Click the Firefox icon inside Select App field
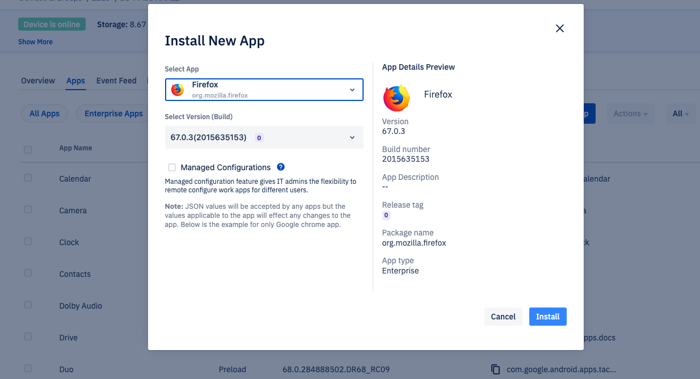700x379 pixels. tap(178, 90)
